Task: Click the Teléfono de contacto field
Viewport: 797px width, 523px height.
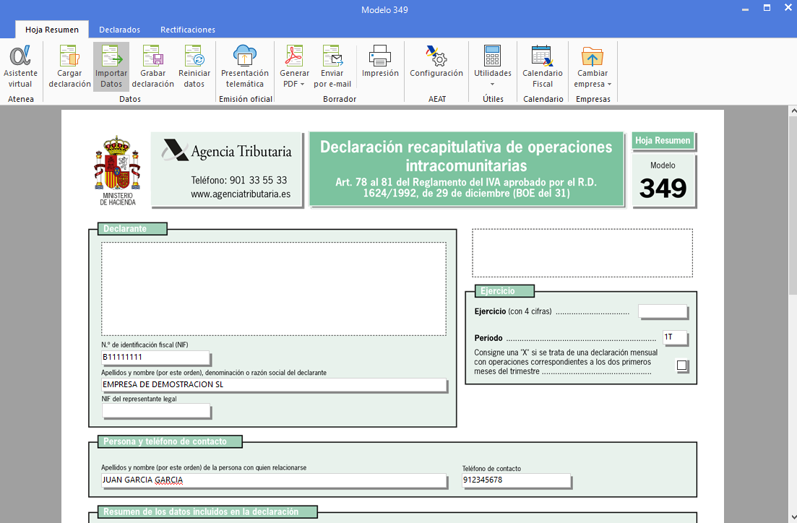Action: 516,480
